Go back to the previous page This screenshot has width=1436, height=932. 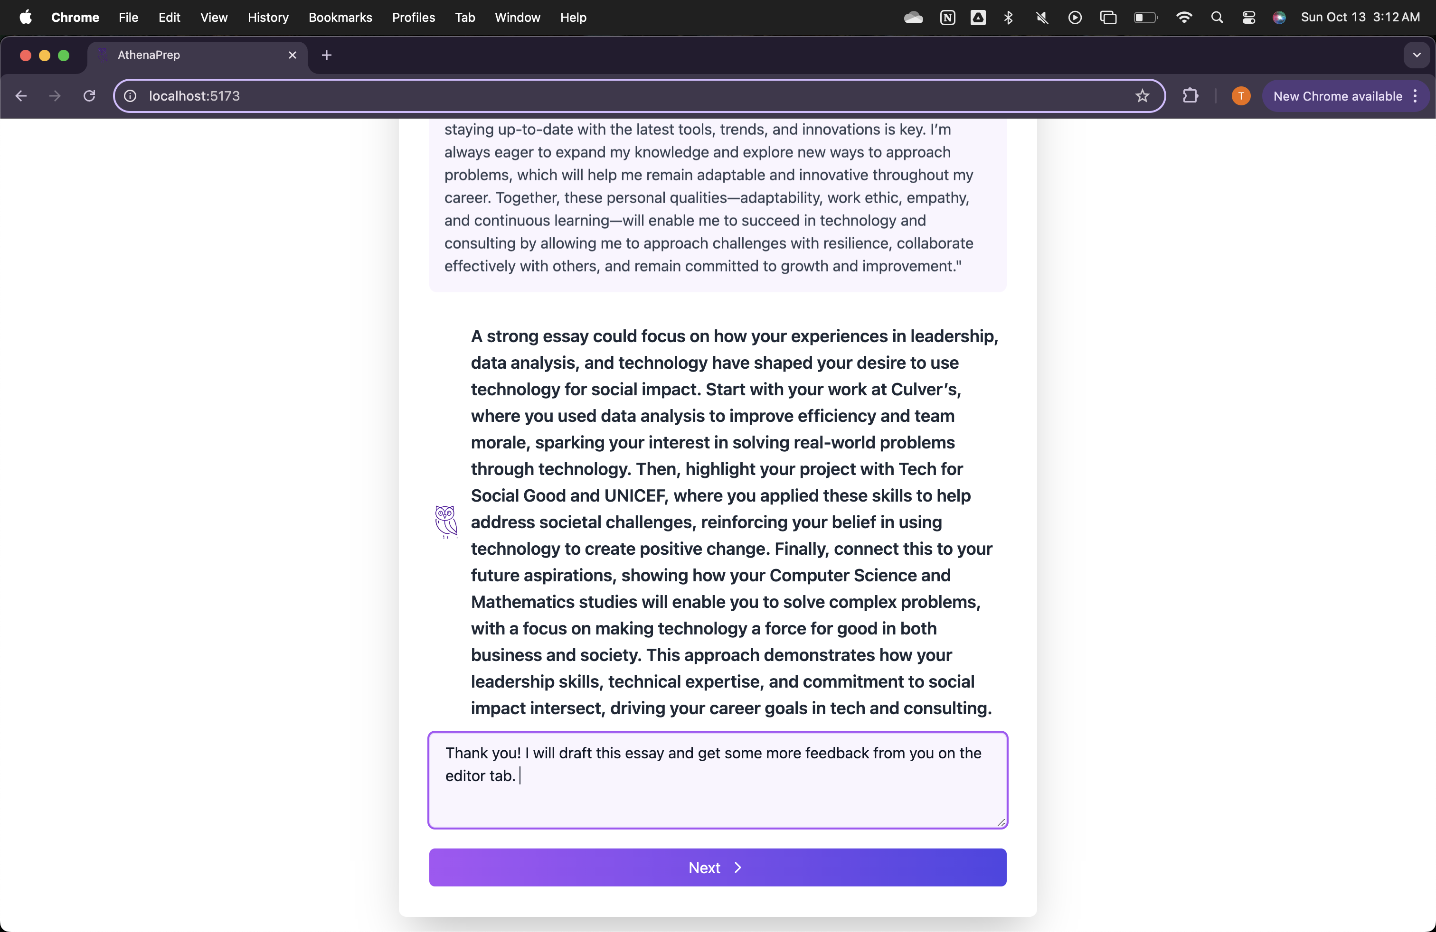21,96
